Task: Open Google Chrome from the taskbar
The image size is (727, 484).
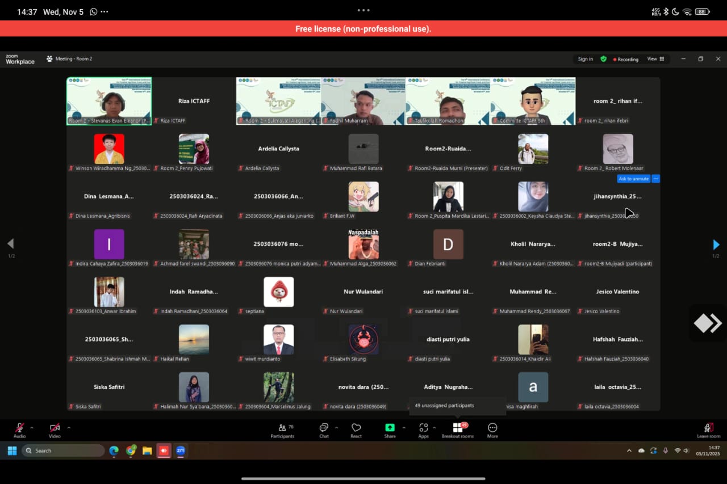Action: [x=131, y=451]
